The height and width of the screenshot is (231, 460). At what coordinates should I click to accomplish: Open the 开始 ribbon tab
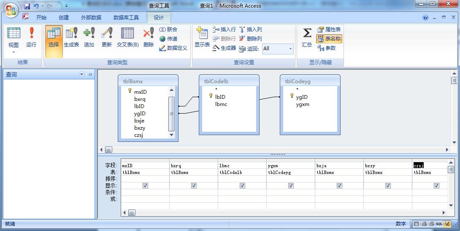(41, 17)
